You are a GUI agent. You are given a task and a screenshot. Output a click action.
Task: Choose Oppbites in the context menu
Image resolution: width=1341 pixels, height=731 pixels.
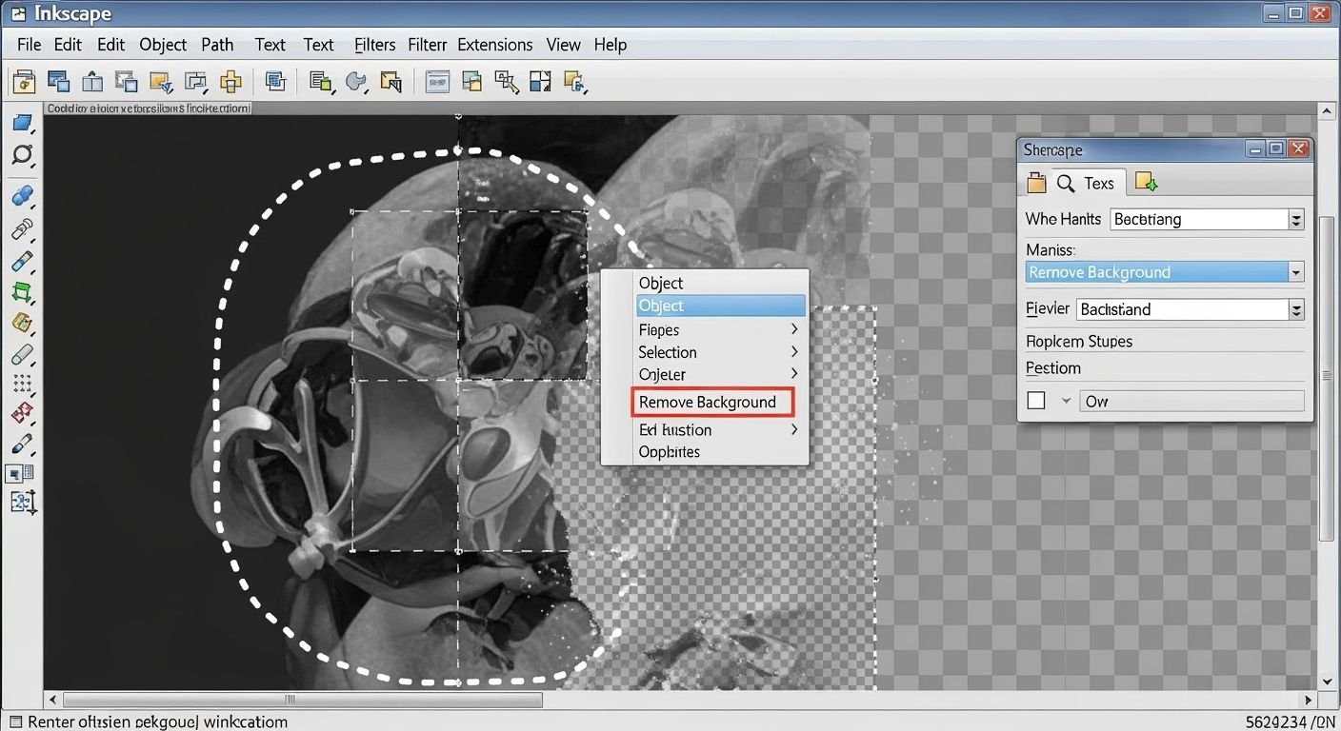point(670,452)
